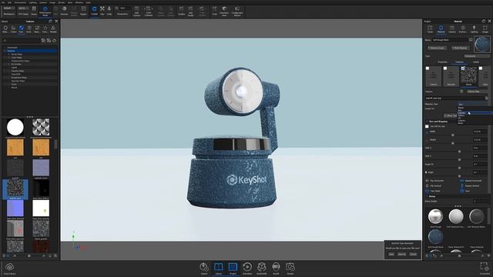Viewport: 493px width, 277px height.
Task: Enable the Opacity texture slot checkbox
Action: click(x=481, y=68)
